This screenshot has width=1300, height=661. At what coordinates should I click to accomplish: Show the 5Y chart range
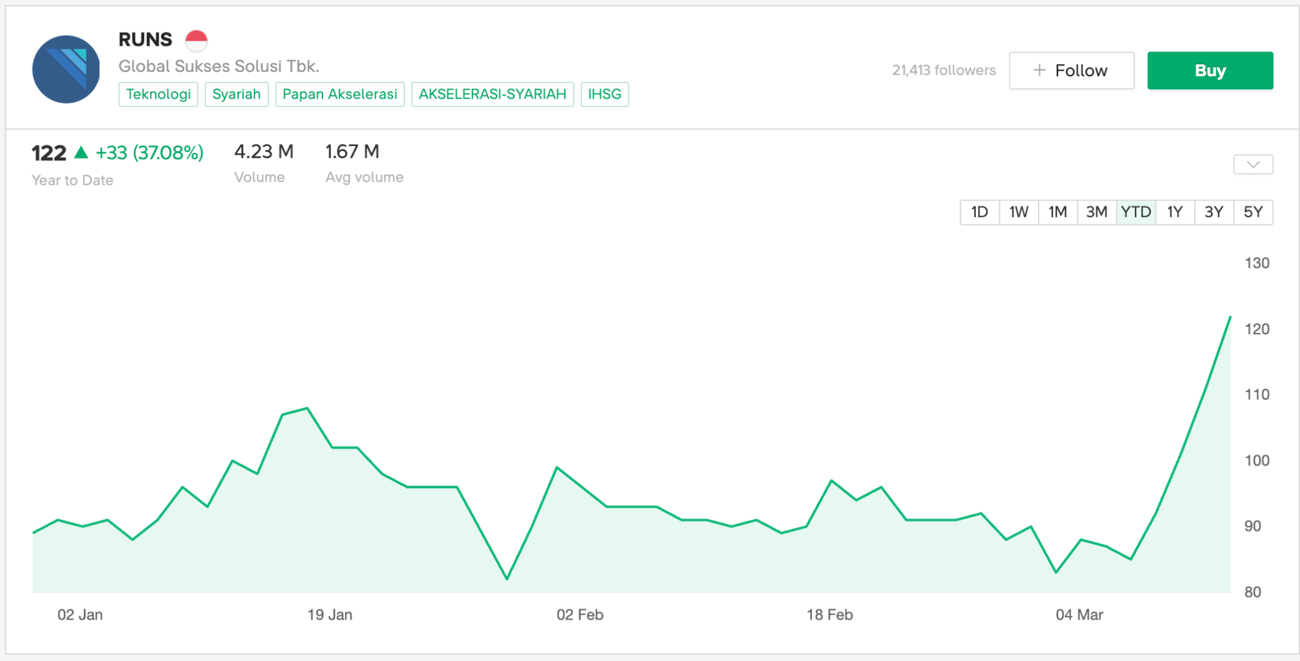pos(1253,212)
